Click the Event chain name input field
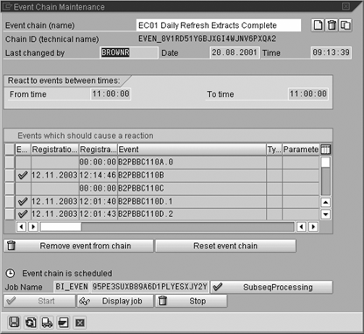 tap(219, 25)
